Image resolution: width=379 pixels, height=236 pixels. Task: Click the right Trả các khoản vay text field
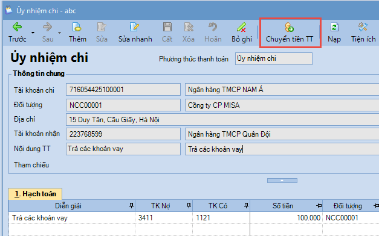click(x=282, y=149)
